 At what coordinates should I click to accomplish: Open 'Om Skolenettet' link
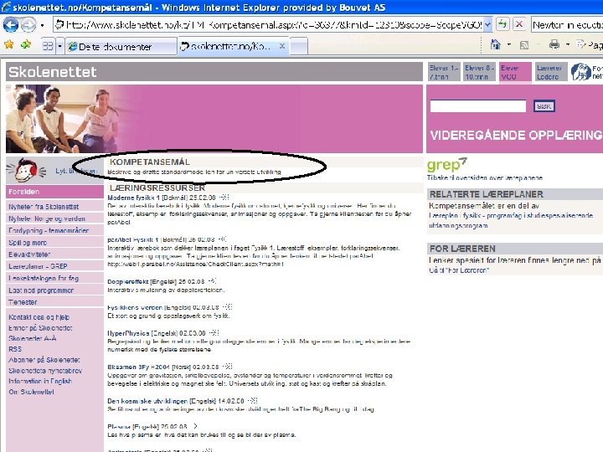[31, 392]
